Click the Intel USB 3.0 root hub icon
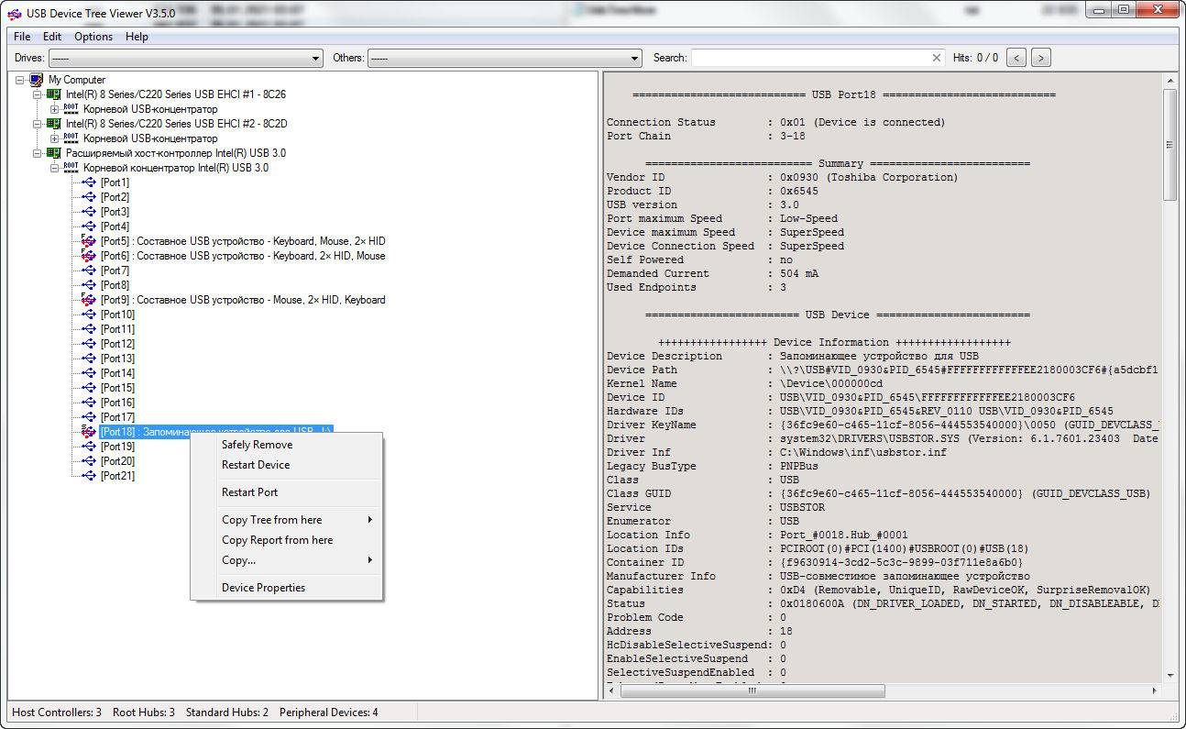This screenshot has height=729, width=1186. click(x=71, y=168)
